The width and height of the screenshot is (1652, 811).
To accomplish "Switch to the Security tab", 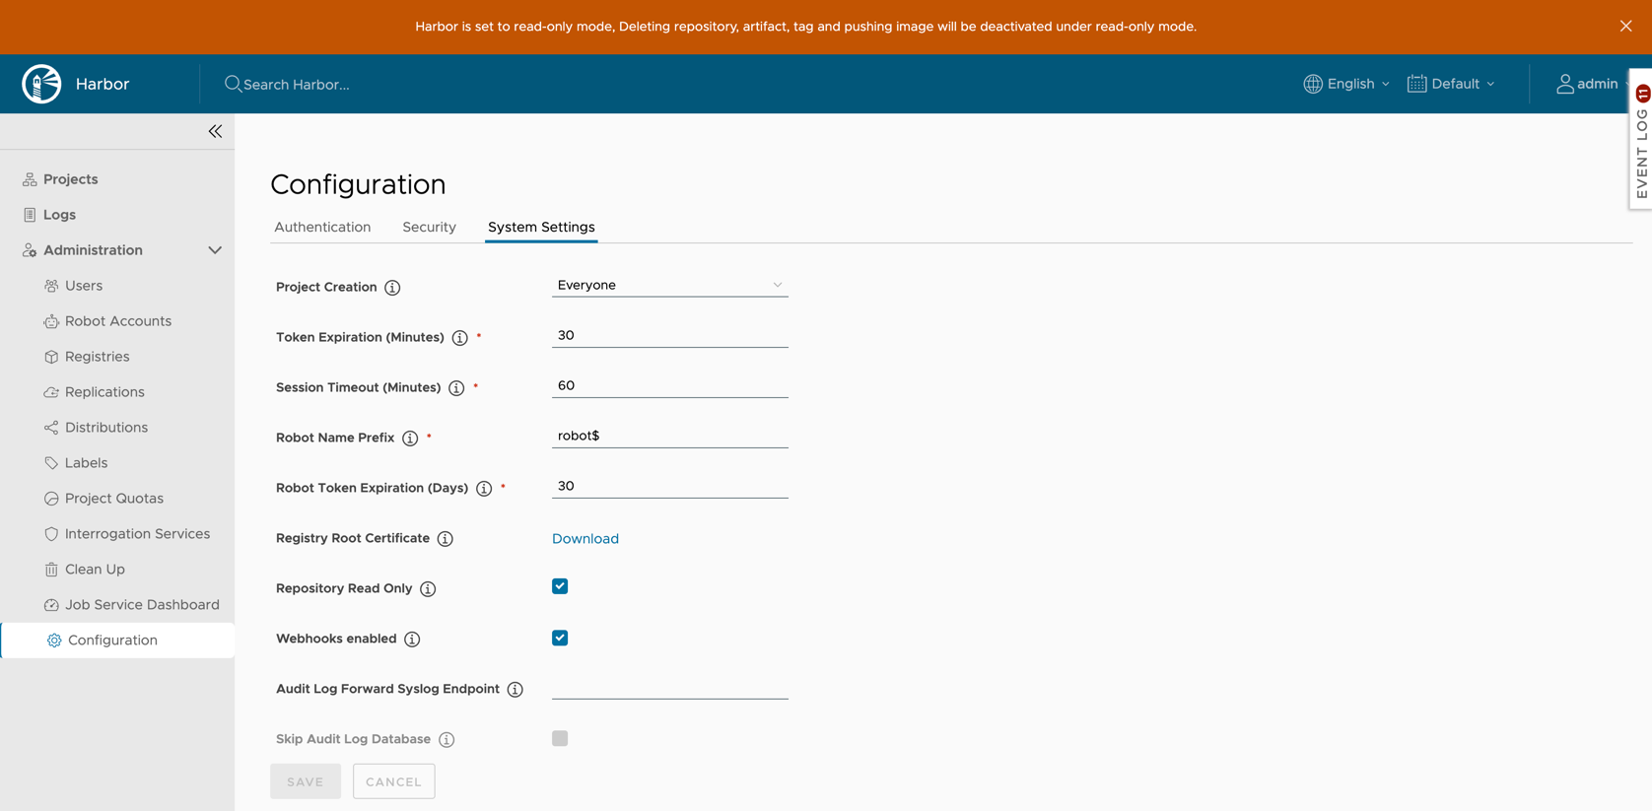I will [x=429, y=227].
